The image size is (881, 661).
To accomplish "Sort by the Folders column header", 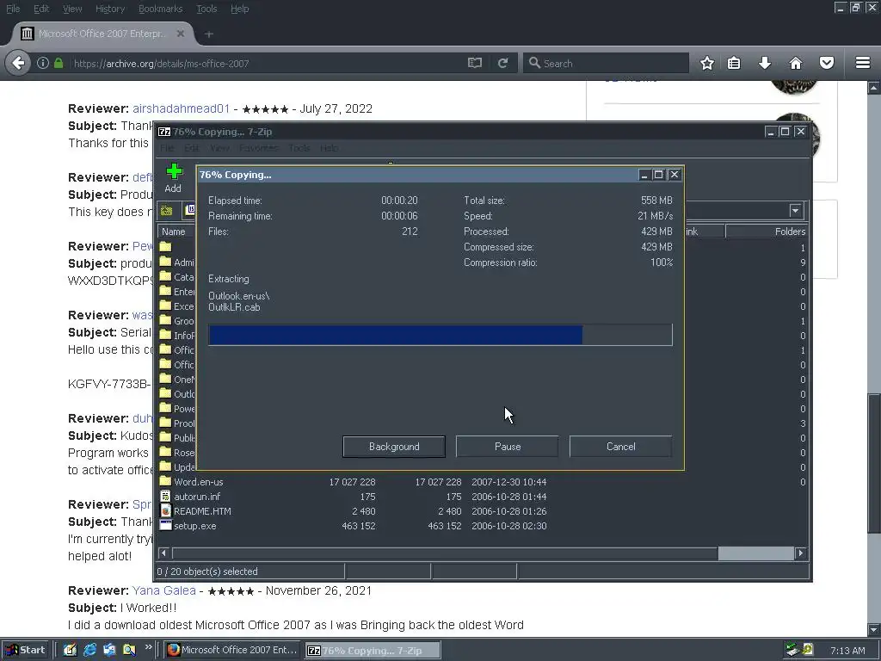I will 767,232.
